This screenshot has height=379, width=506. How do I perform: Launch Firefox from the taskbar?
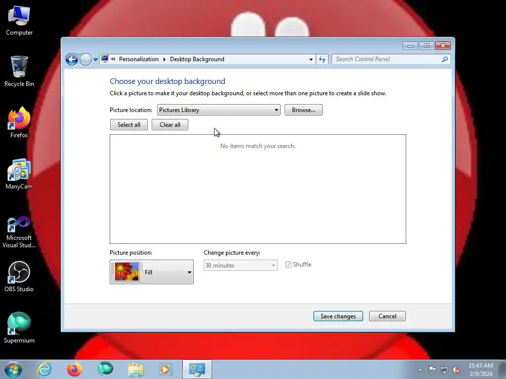pos(75,369)
